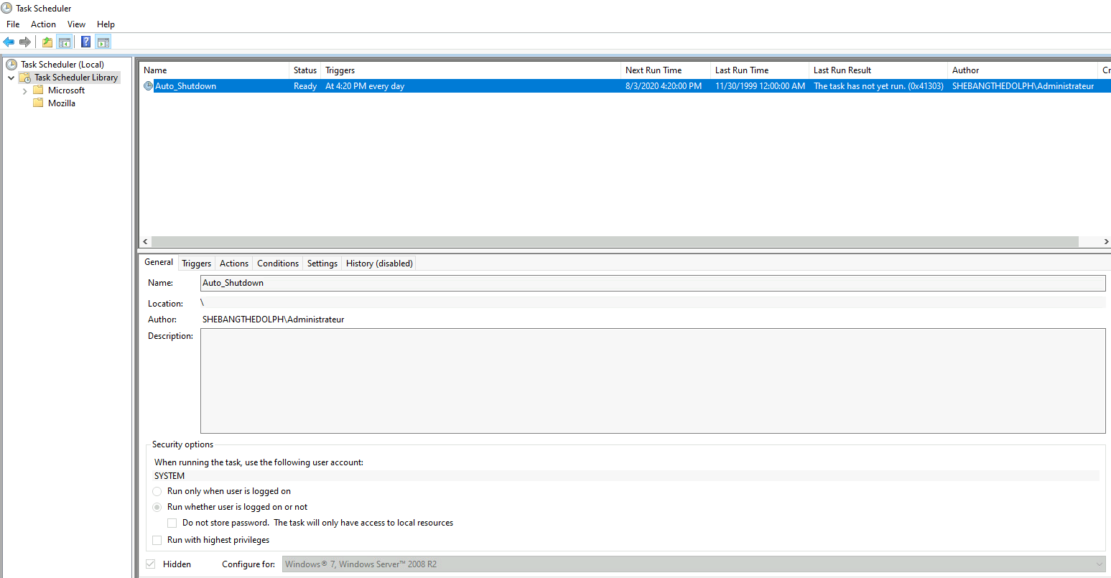Switch to the Conditions tab
The width and height of the screenshot is (1111, 578).
(277, 263)
